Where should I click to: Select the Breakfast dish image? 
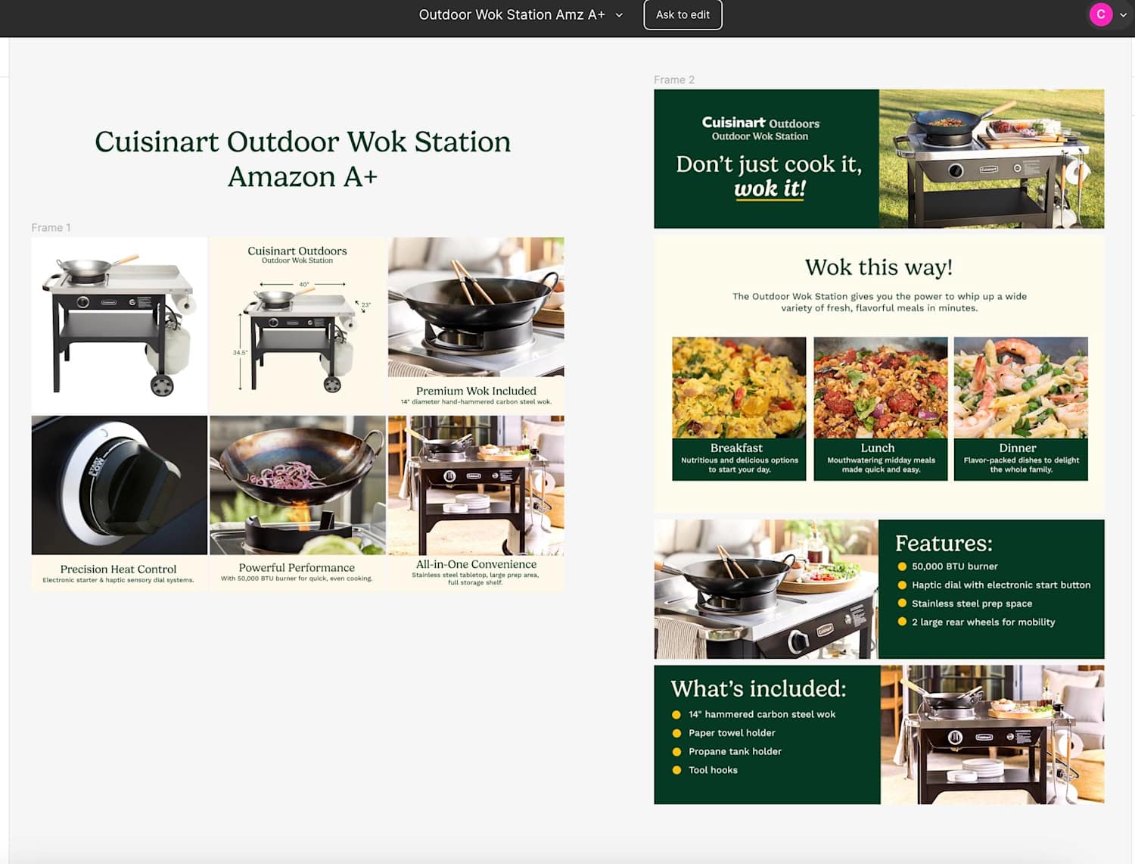click(739, 388)
